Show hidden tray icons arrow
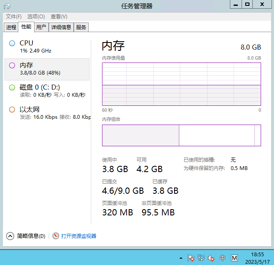274x265 pixels. pyautogui.click(x=181, y=258)
